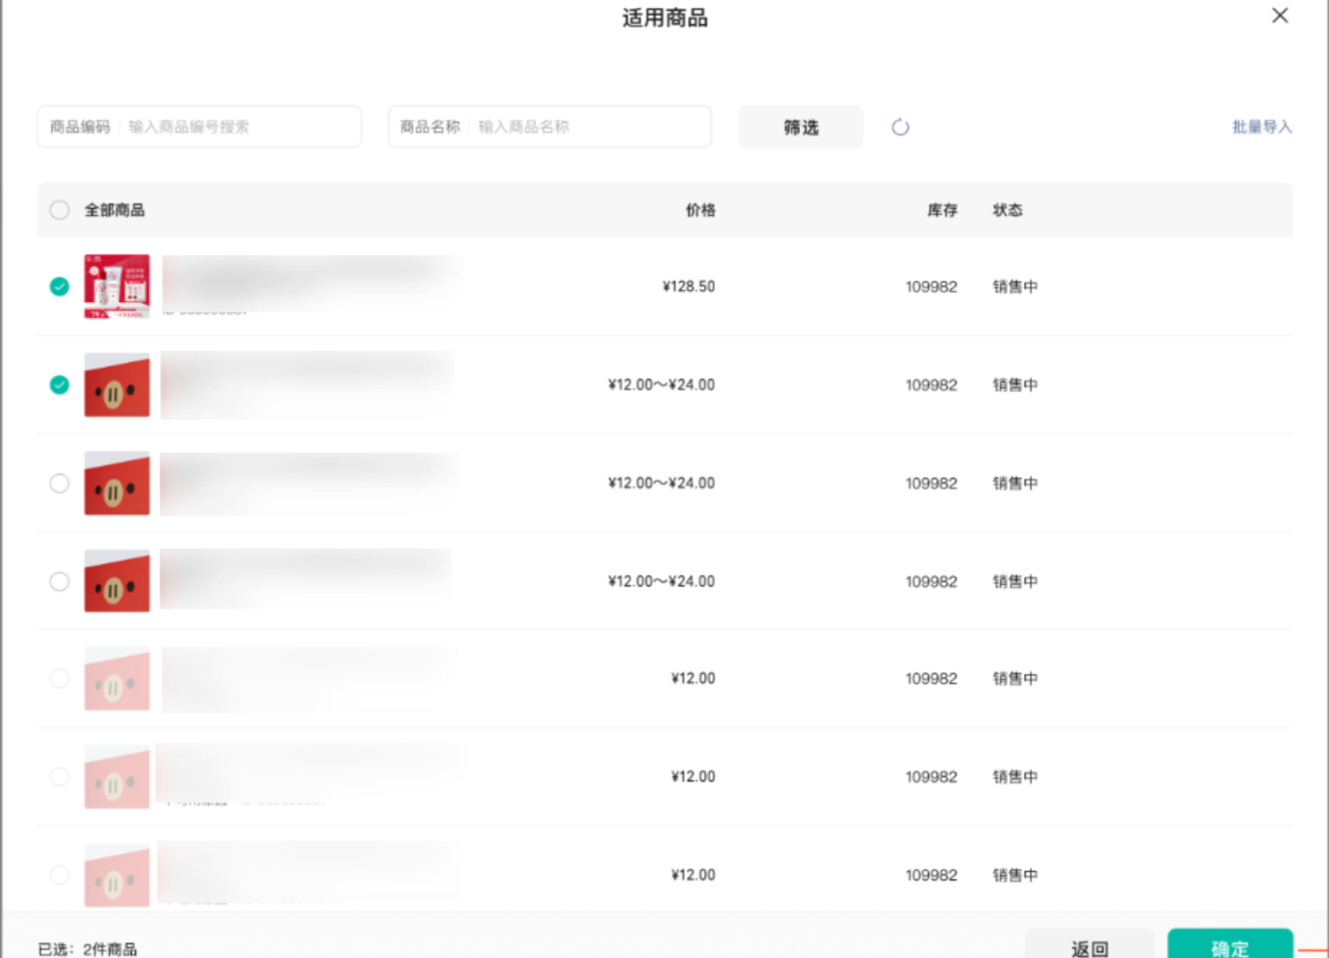The width and height of the screenshot is (1329, 958).
Task: Select the third product's checkbox
Action: coord(59,483)
